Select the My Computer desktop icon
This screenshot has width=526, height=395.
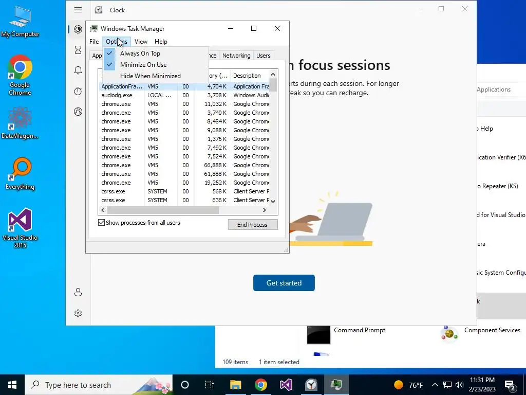(20, 21)
